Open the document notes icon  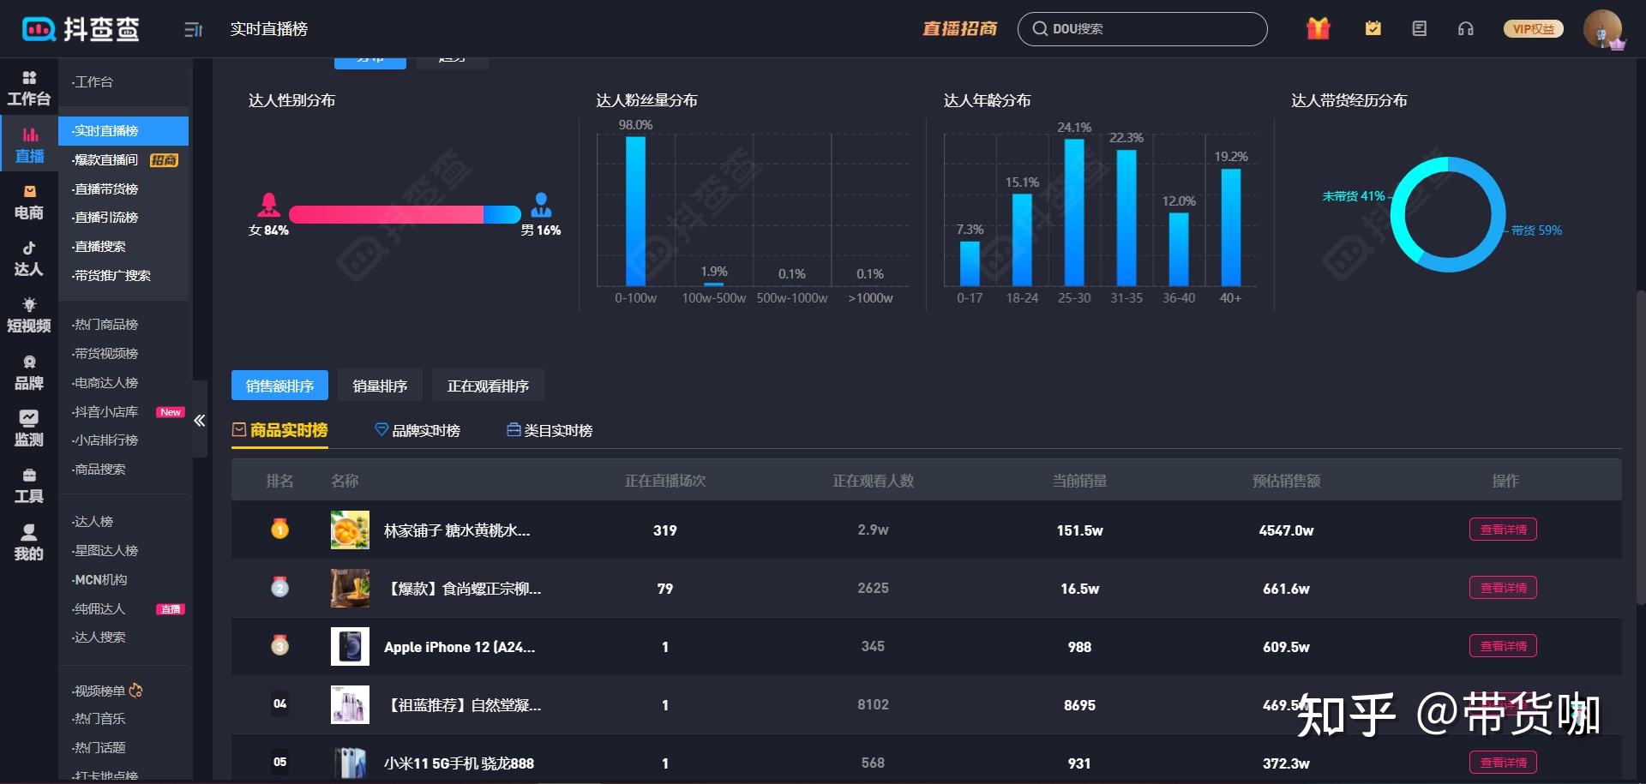1419,28
